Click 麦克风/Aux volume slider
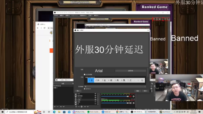The width and height of the screenshot is (203, 114). pyautogui.click(x=115, y=103)
